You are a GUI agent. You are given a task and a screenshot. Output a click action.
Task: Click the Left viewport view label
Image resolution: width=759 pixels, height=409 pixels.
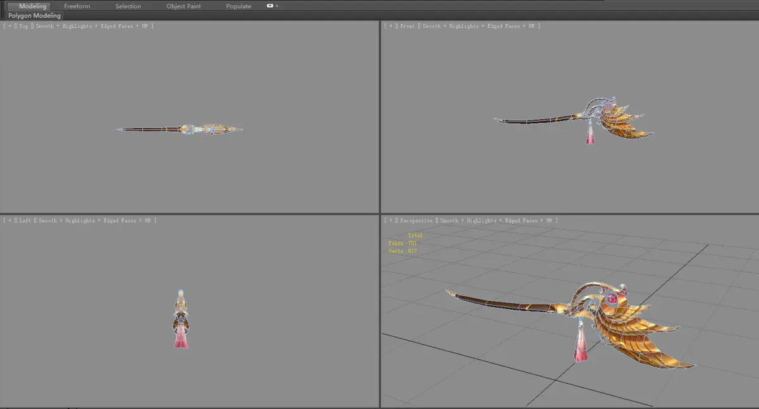coord(25,220)
